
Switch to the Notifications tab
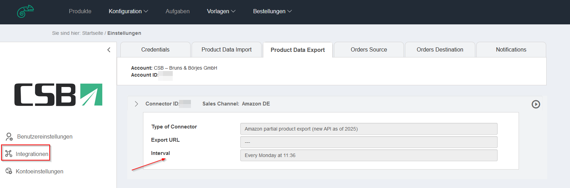point(511,49)
